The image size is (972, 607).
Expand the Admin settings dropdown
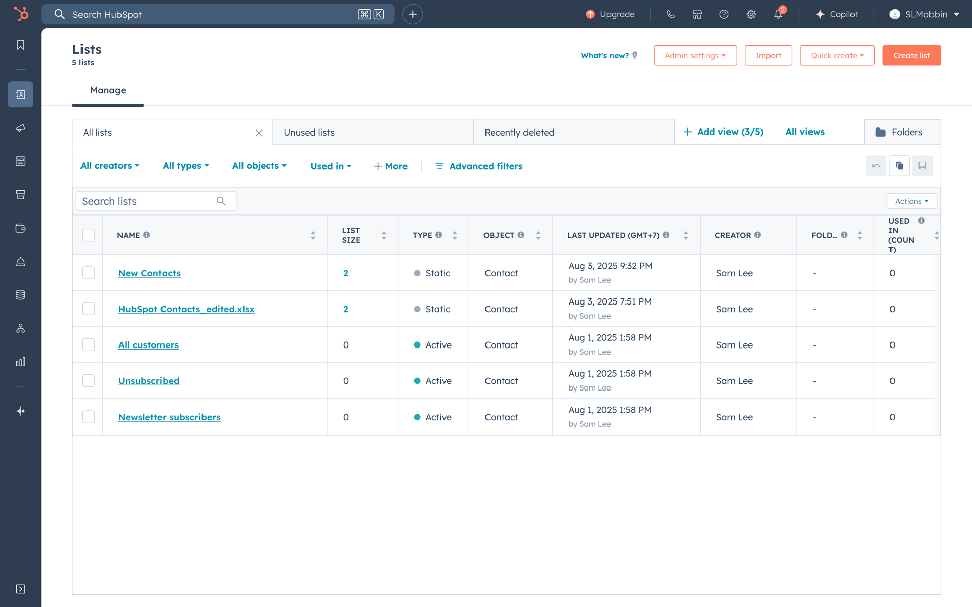(695, 55)
